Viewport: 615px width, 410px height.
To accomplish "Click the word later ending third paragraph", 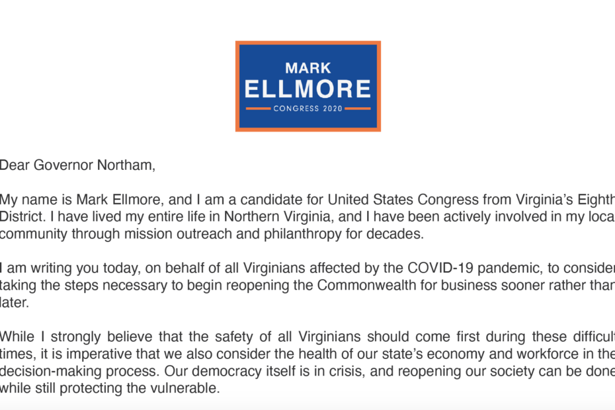I will coord(15,302).
